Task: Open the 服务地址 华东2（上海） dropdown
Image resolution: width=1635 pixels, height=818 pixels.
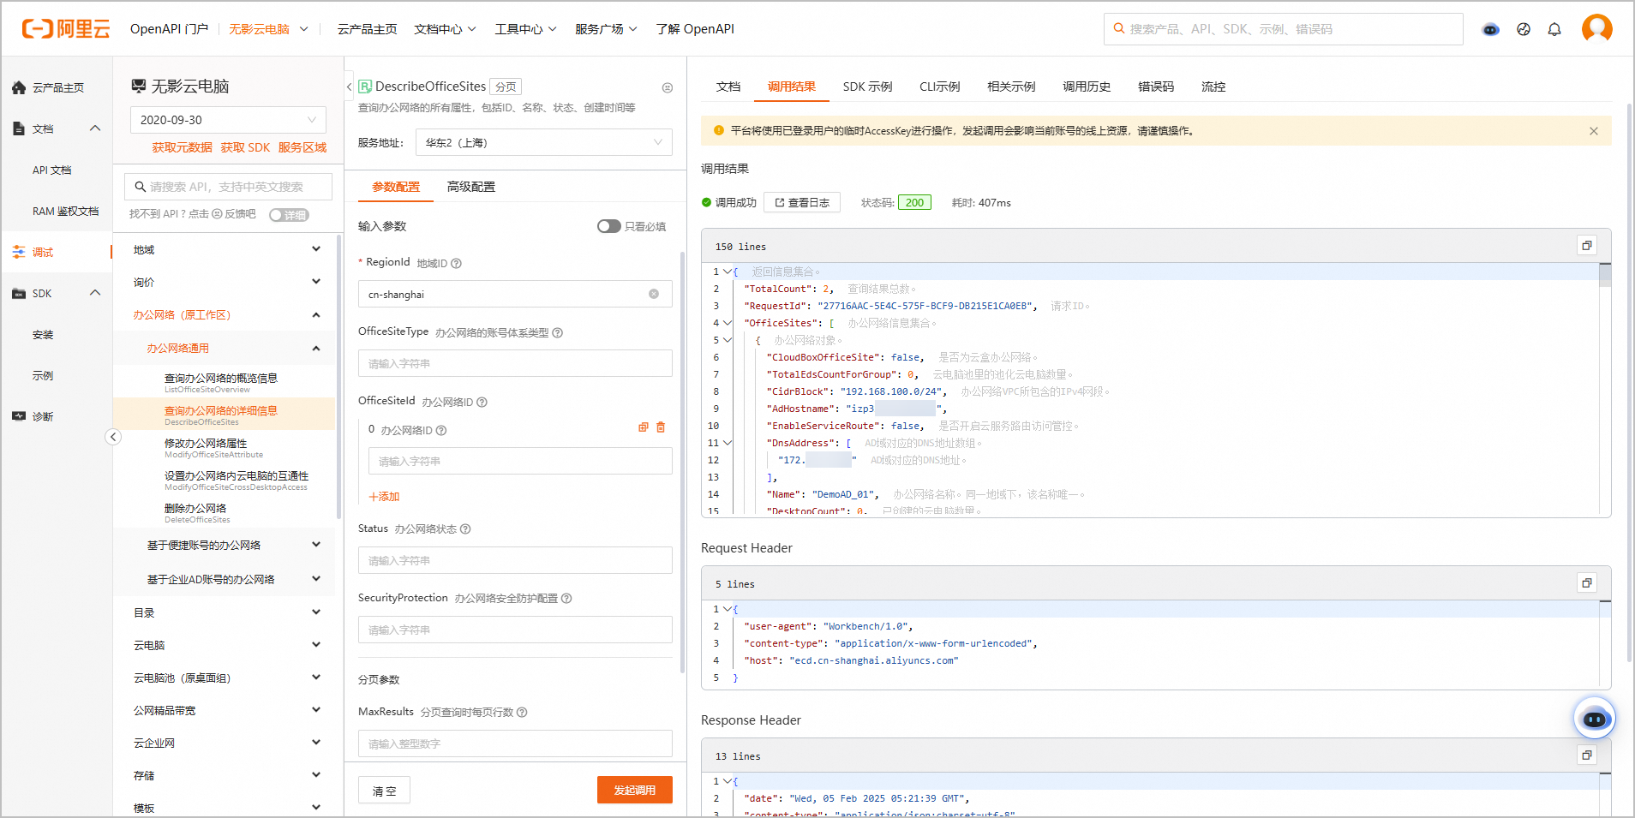Action: [x=544, y=142]
